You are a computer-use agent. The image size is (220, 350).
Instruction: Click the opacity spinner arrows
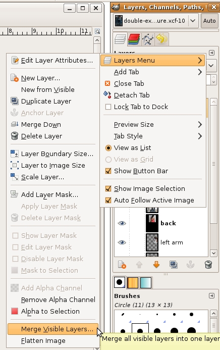tap(213, 80)
